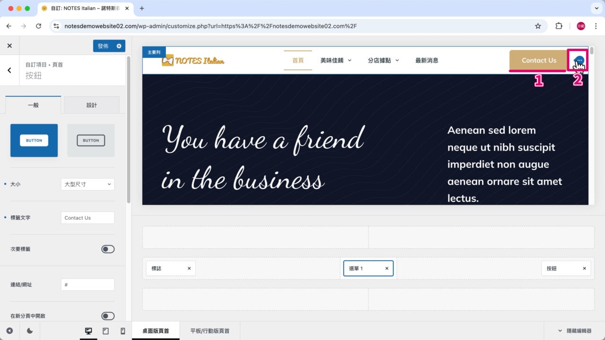Viewport: 605px width, 340px height.
Task: Select the outlined button style thumbnail
Action: [x=91, y=140]
